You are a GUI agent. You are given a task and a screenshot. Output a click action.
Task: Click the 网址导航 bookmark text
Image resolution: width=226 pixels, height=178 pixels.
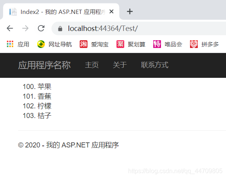pos(60,44)
